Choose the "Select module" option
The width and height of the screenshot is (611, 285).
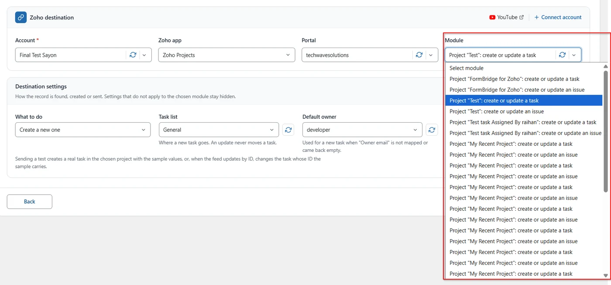pyautogui.click(x=524, y=68)
